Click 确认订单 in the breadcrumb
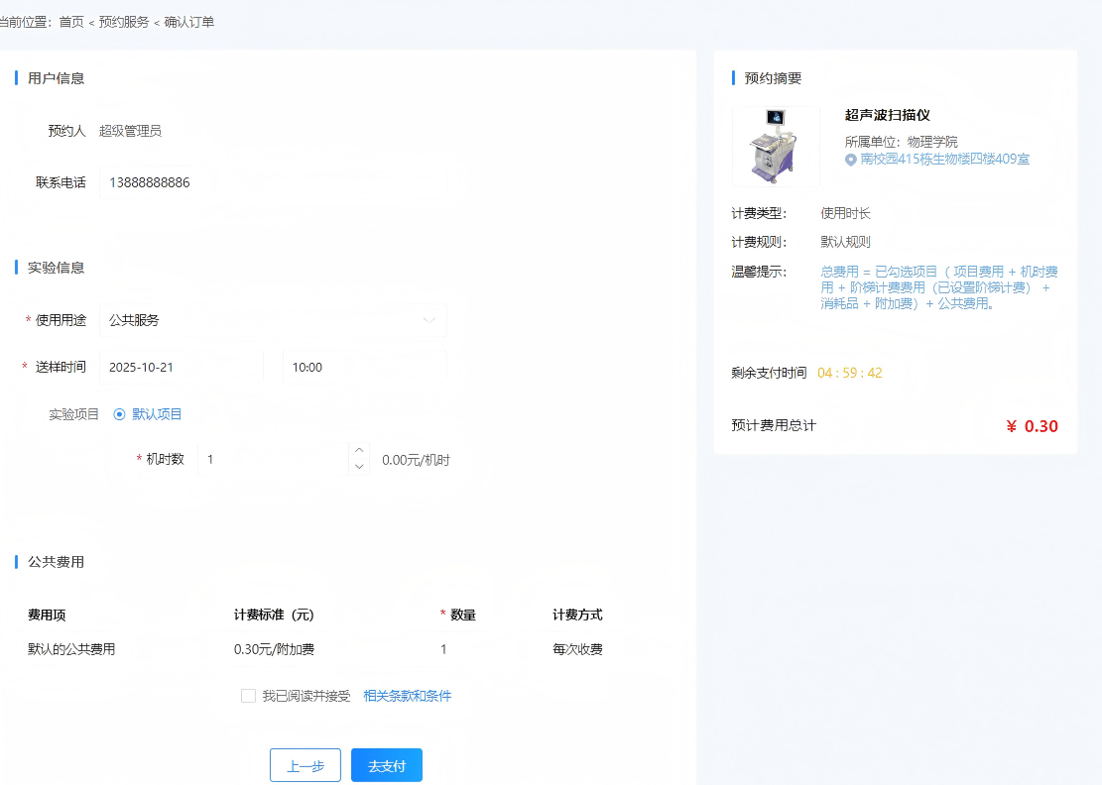 click(x=188, y=22)
